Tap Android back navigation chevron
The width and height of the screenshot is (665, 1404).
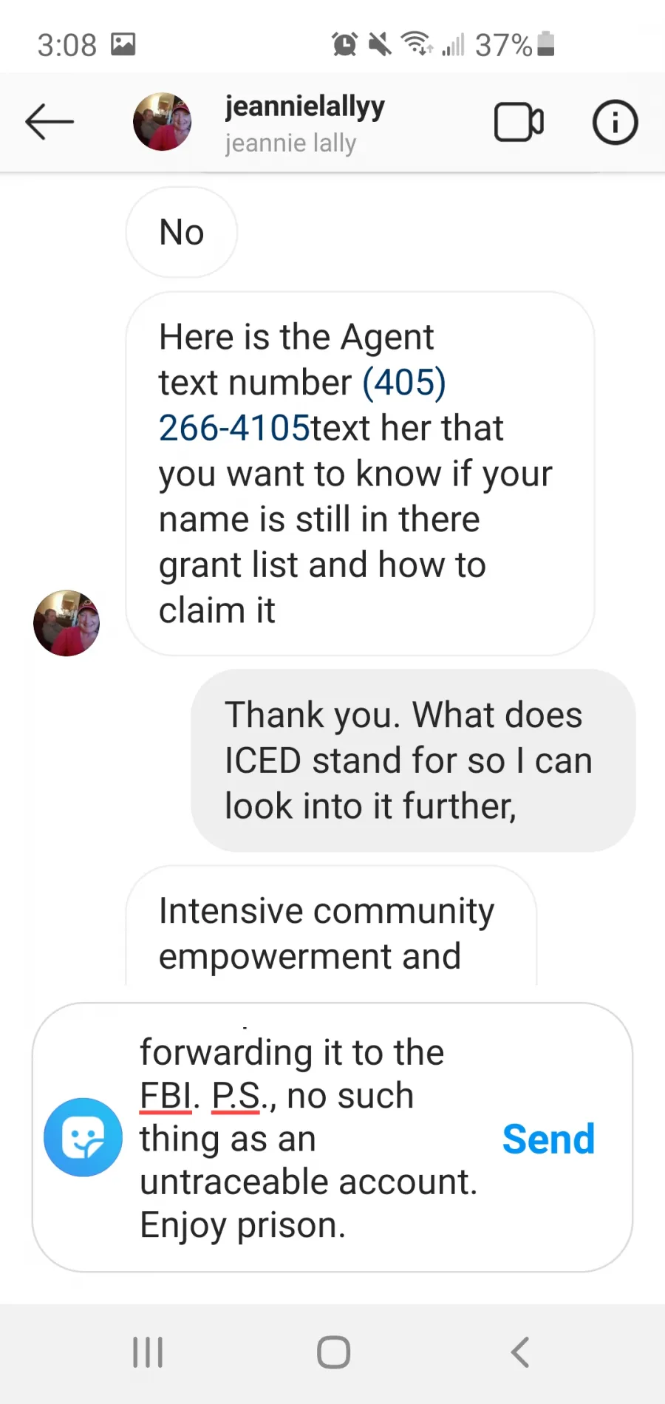(520, 1352)
